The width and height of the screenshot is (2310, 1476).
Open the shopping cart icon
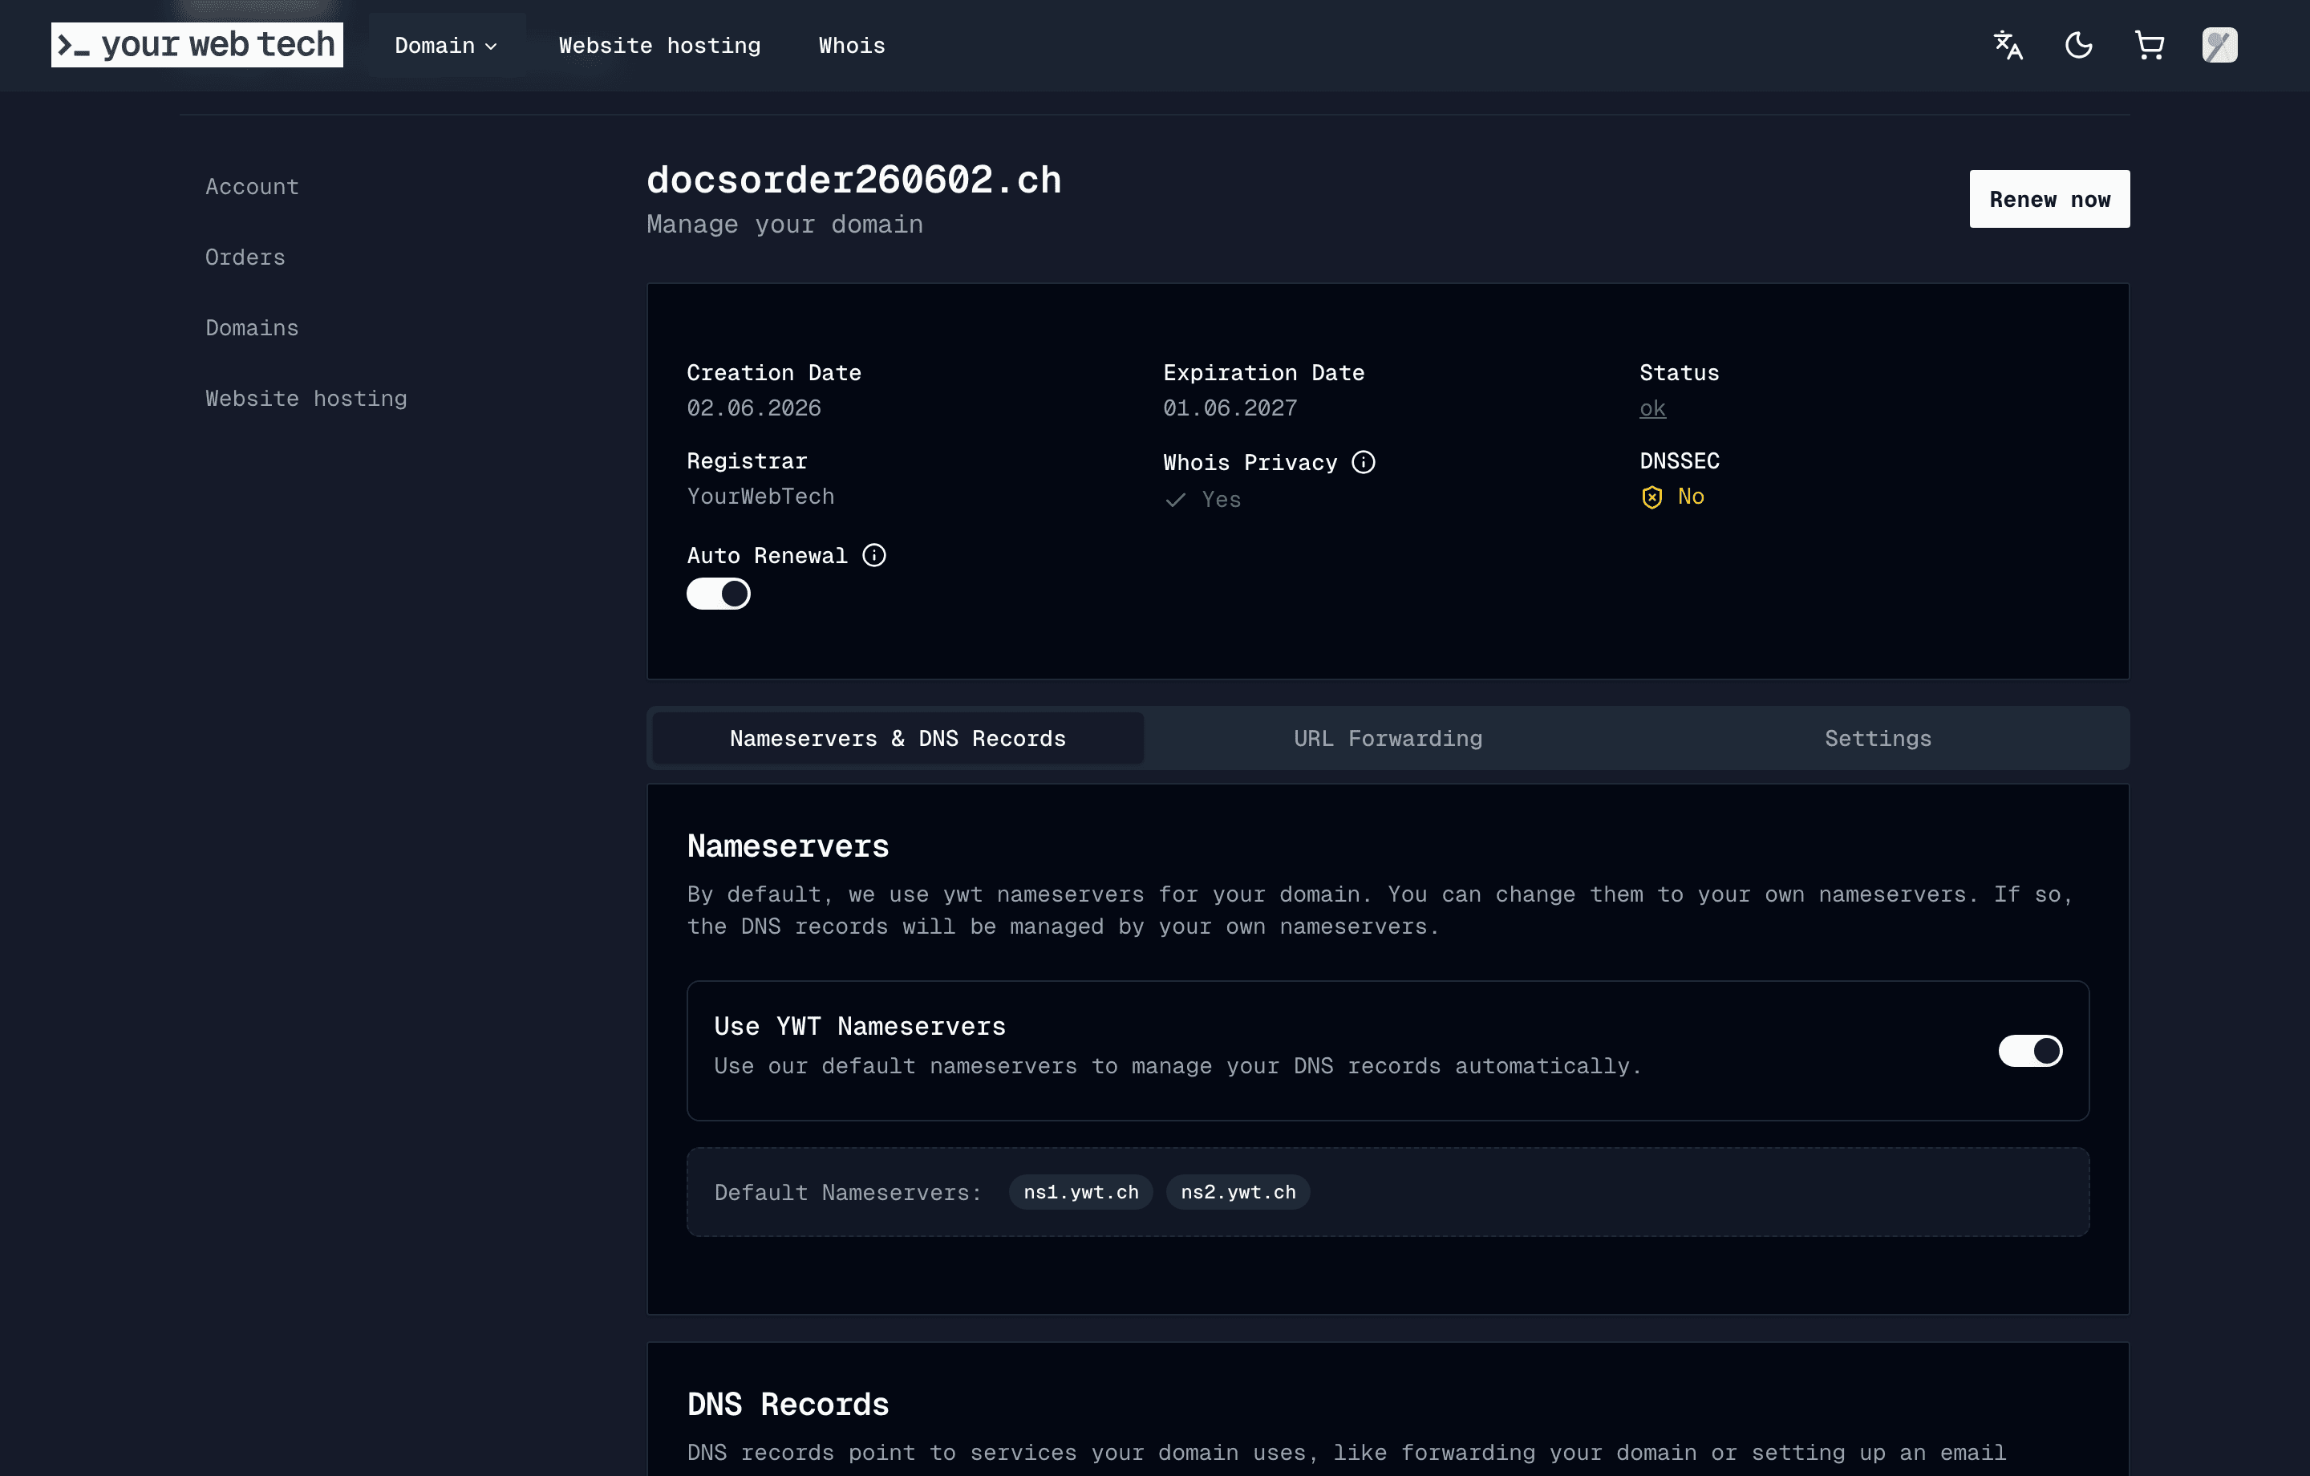[x=2149, y=45]
